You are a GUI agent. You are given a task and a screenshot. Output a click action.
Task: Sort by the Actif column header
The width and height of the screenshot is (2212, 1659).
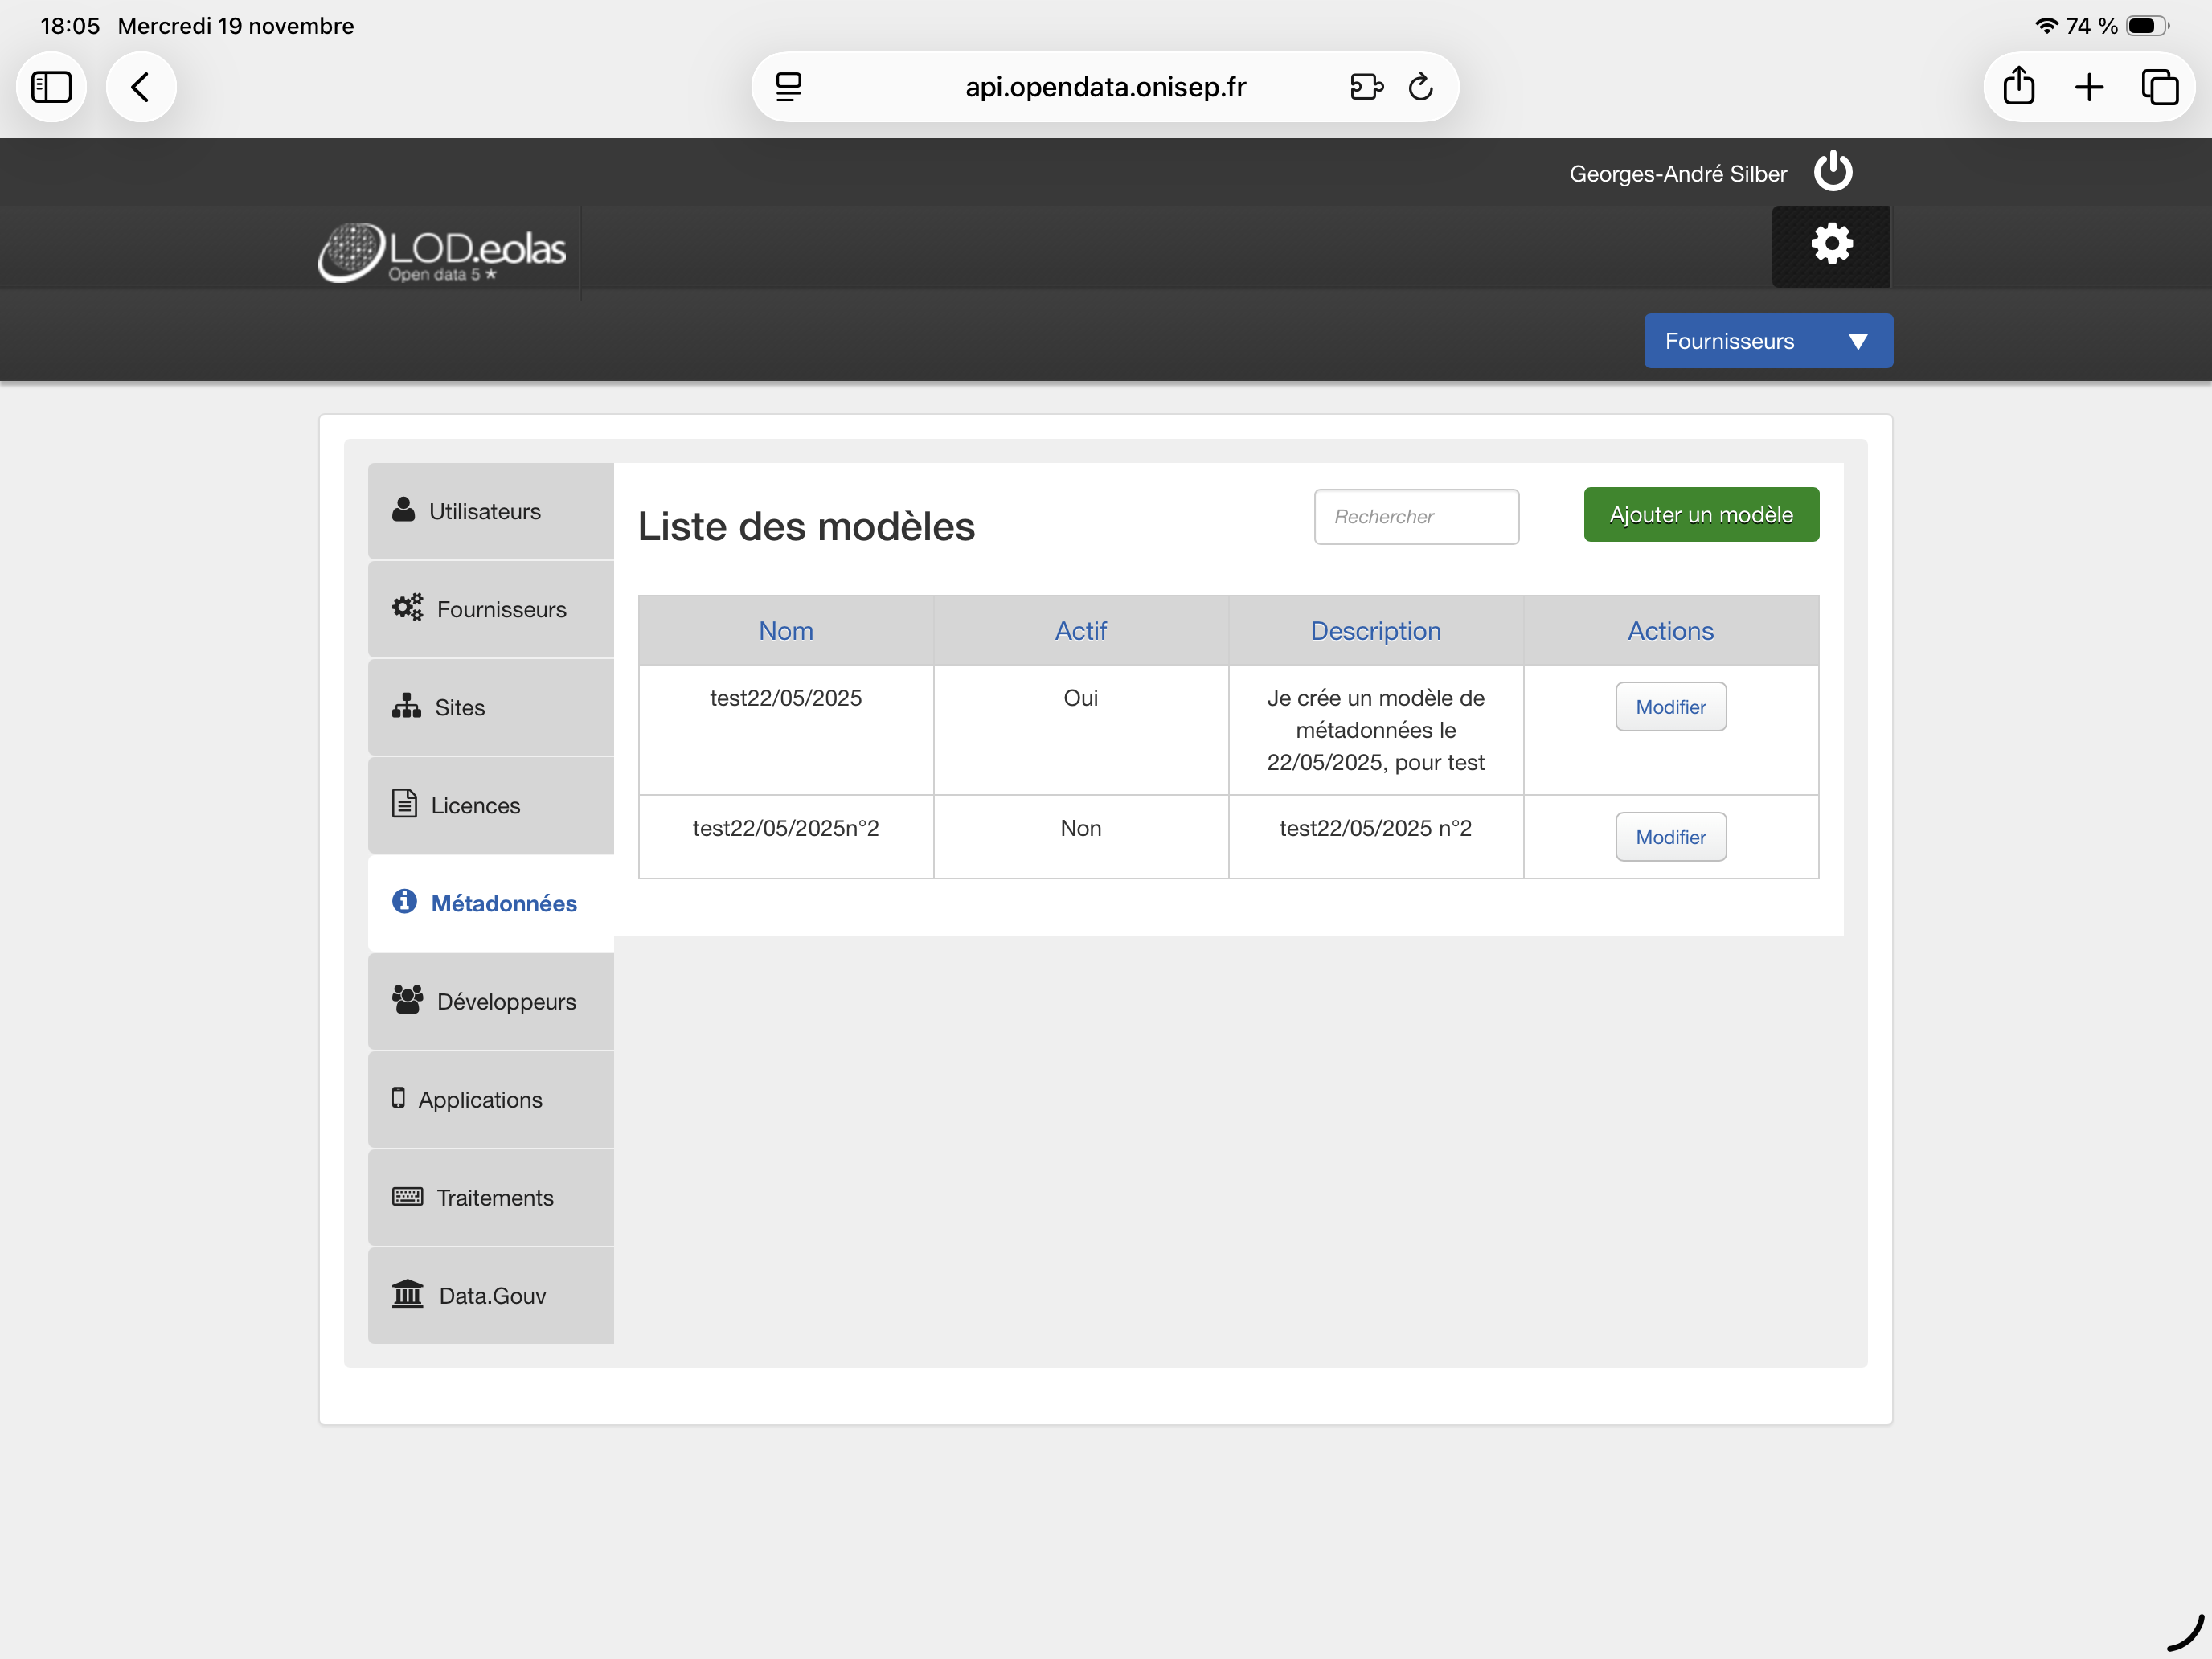click(x=1080, y=631)
